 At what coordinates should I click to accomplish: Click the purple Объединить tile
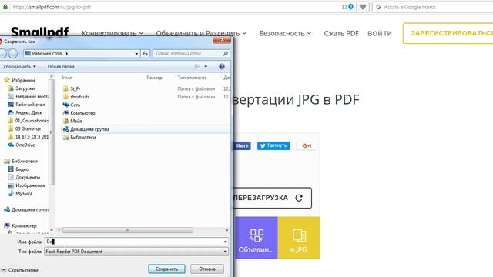point(257,238)
